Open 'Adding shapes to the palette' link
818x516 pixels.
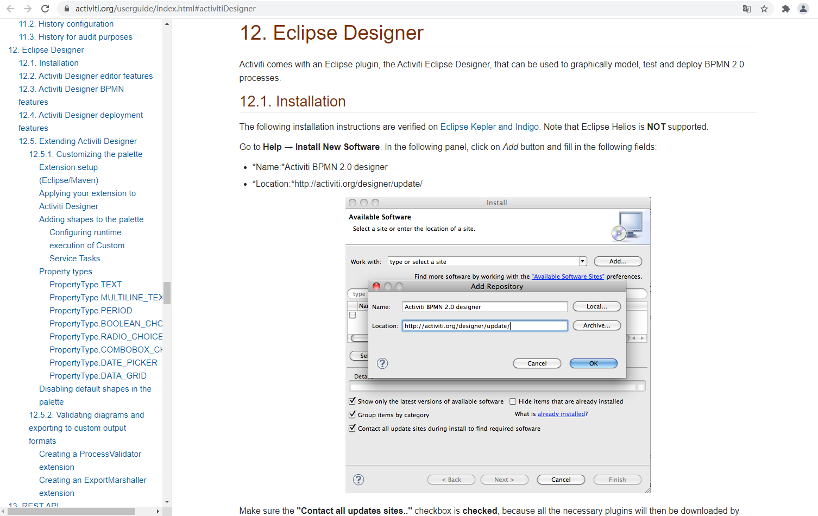pos(91,219)
